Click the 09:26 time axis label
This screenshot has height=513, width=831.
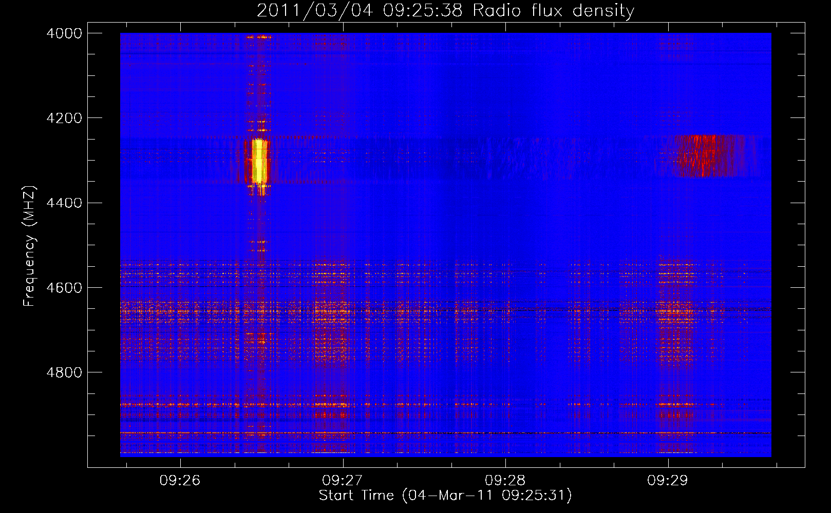(x=180, y=481)
